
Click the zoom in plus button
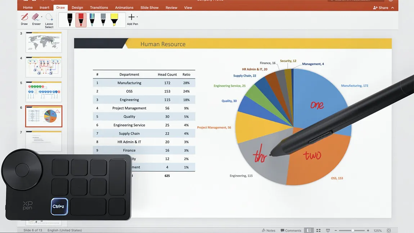pos(368,230)
